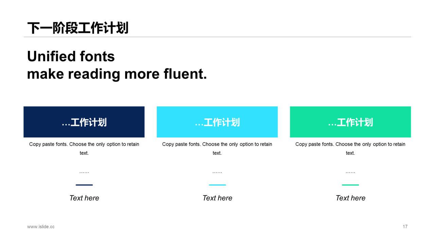
Task: Click ellipsis dots under third column
Action: pyautogui.click(x=350, y=173)
